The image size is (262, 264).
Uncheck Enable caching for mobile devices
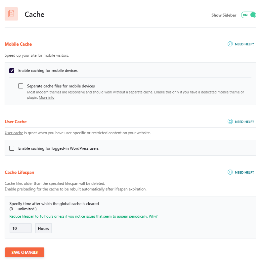[12, 71]
